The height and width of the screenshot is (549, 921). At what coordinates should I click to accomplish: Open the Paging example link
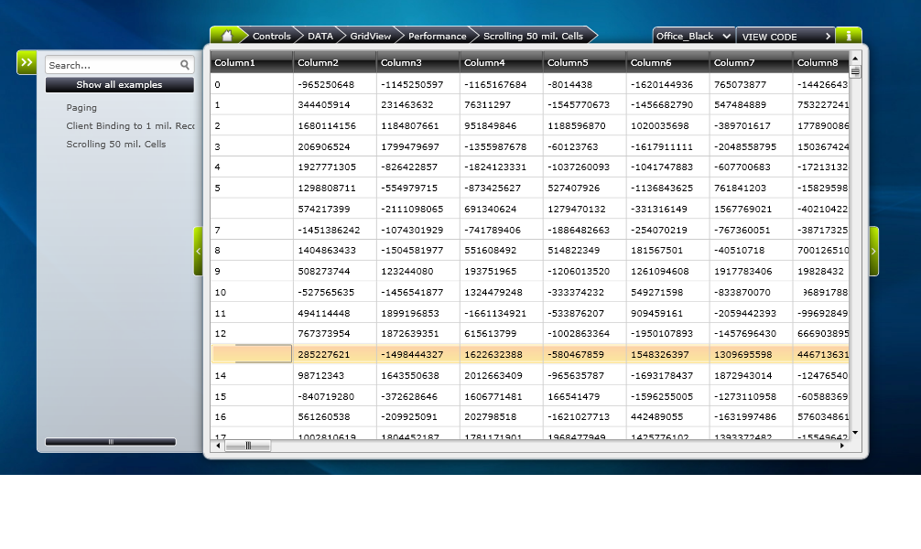(x=81, y=107)
